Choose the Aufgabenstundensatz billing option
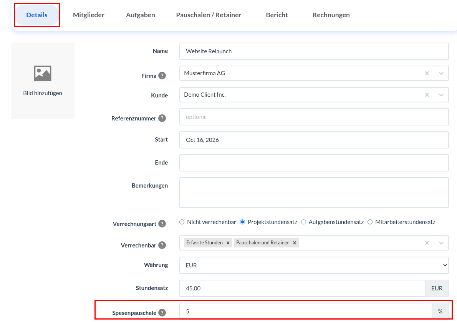 point(303,222)
